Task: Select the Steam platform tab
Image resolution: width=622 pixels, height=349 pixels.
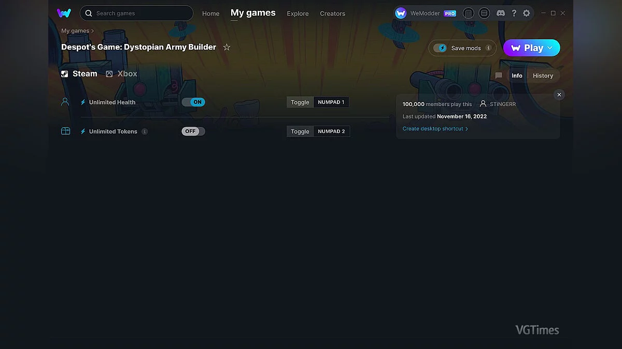Action: pos(79,74)
